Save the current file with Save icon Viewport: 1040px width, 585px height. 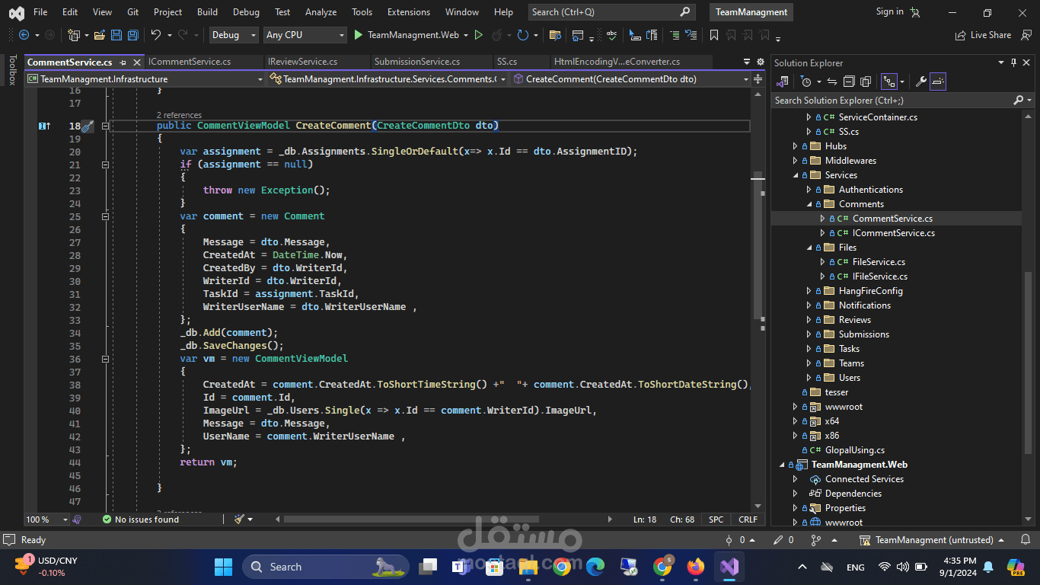[x=116, y=35]
